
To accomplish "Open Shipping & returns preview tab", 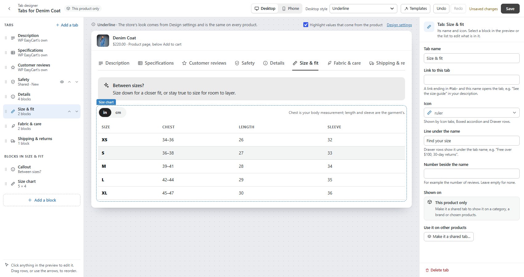I will coord(387,63).
